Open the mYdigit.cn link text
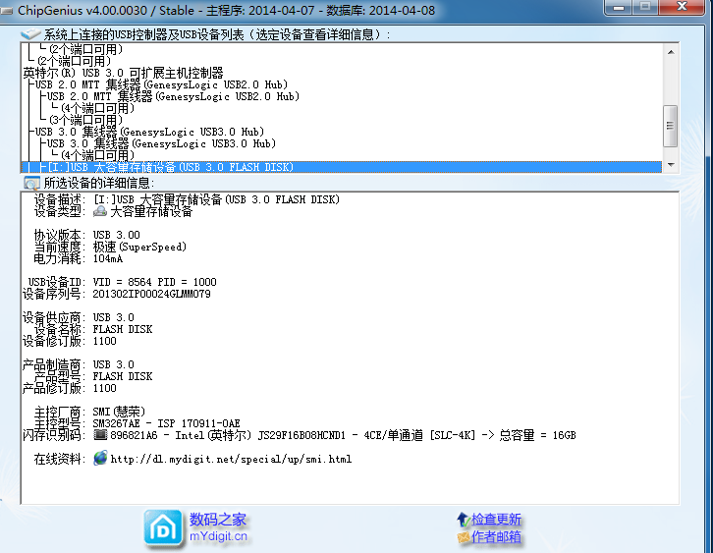The height and width of the screenshot is (553, 713). click(x=218, y=536)
